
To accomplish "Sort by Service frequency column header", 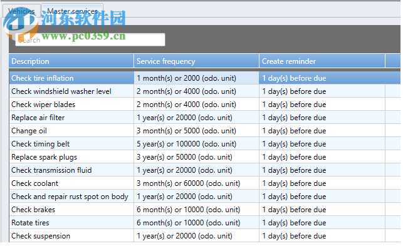I will (196, 61).
